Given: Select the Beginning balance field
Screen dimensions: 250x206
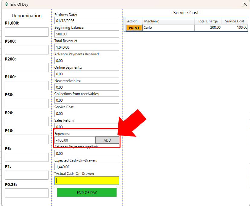Looking at the screenshot, I should click(87, 34).
